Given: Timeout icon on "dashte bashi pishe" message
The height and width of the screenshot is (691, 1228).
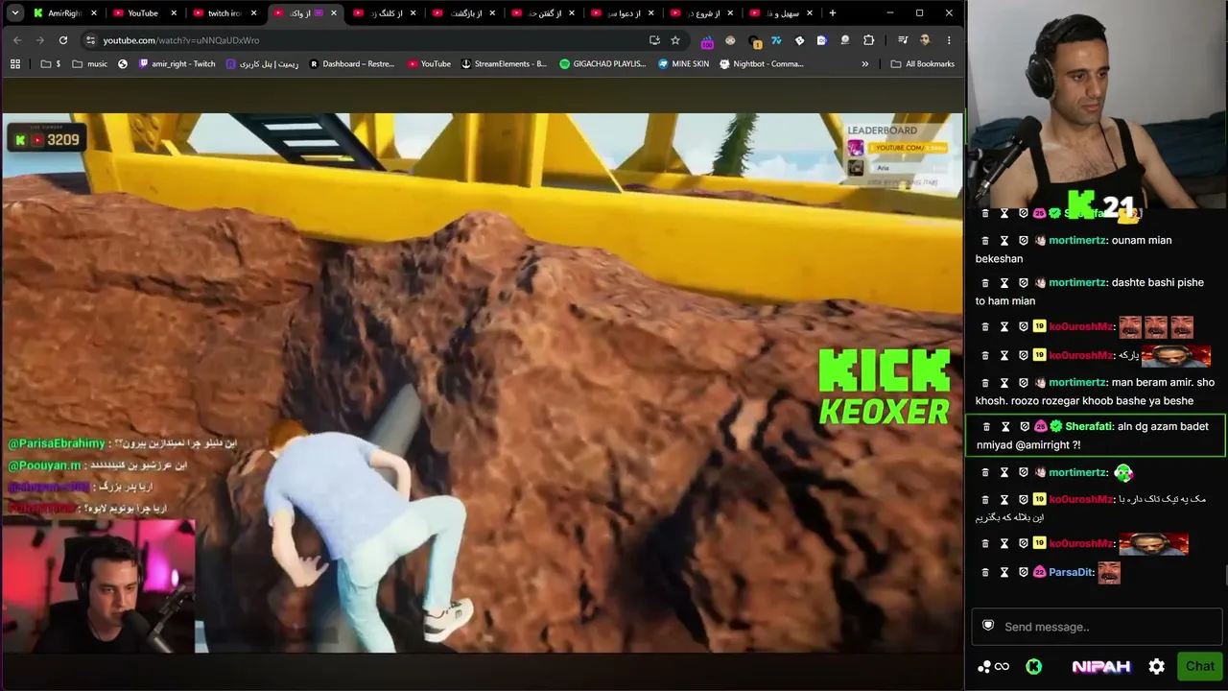Looking at the screenshot, I should (1004, 283).
